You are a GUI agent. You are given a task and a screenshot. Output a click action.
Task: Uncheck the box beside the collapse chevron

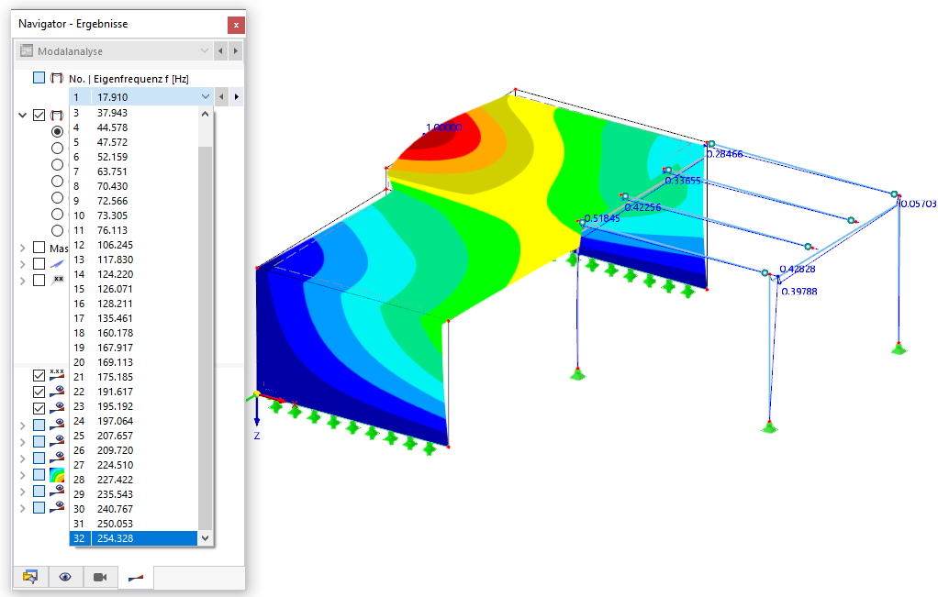[39, 115]
